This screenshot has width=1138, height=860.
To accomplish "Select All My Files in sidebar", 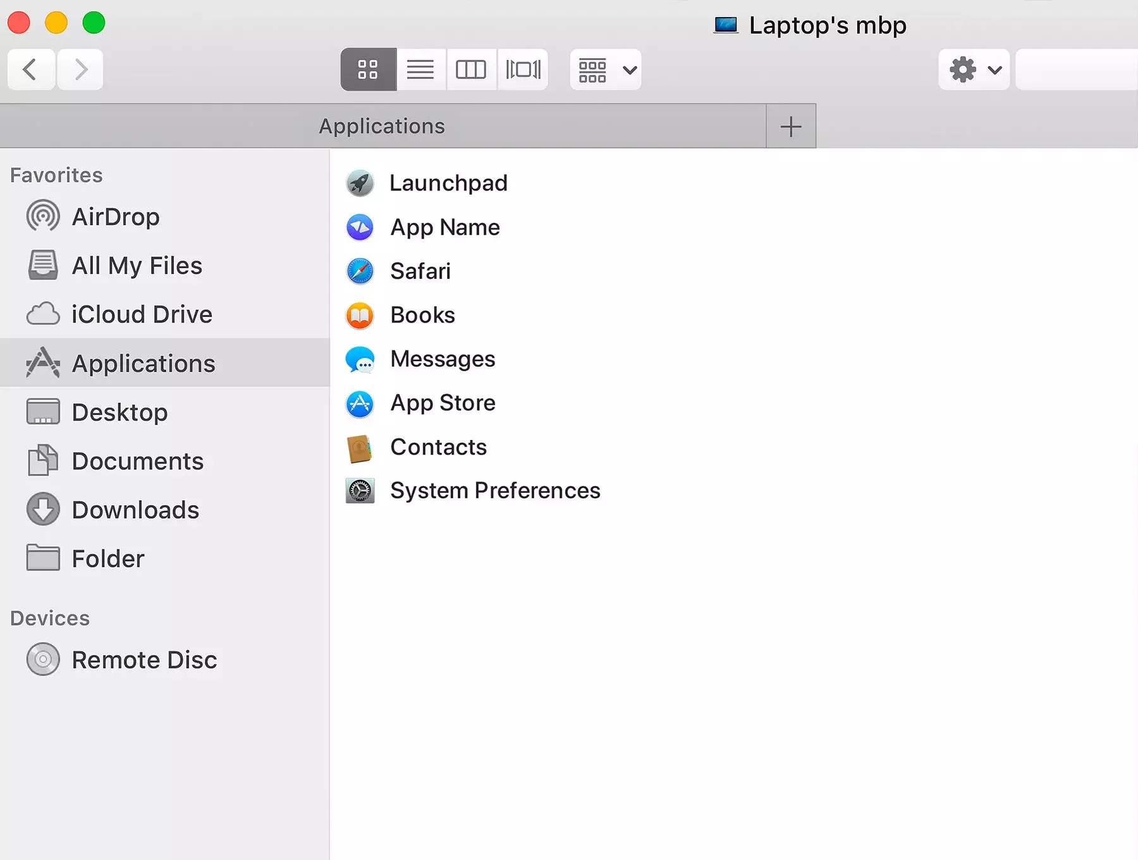I will click(165, 265).
